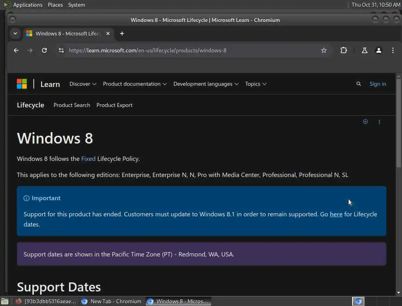402x306 pixels.
Task: Open the System menu
Action: coord(77,5)
